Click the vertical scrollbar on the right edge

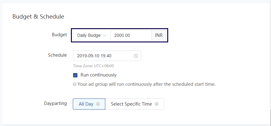[270, 117]
